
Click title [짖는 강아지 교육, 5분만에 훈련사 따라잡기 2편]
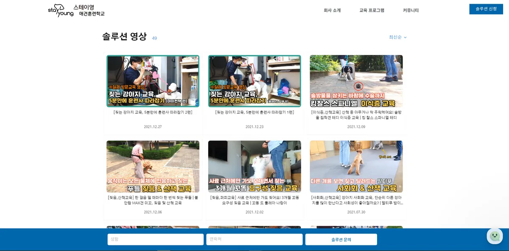tap(153, 112)
